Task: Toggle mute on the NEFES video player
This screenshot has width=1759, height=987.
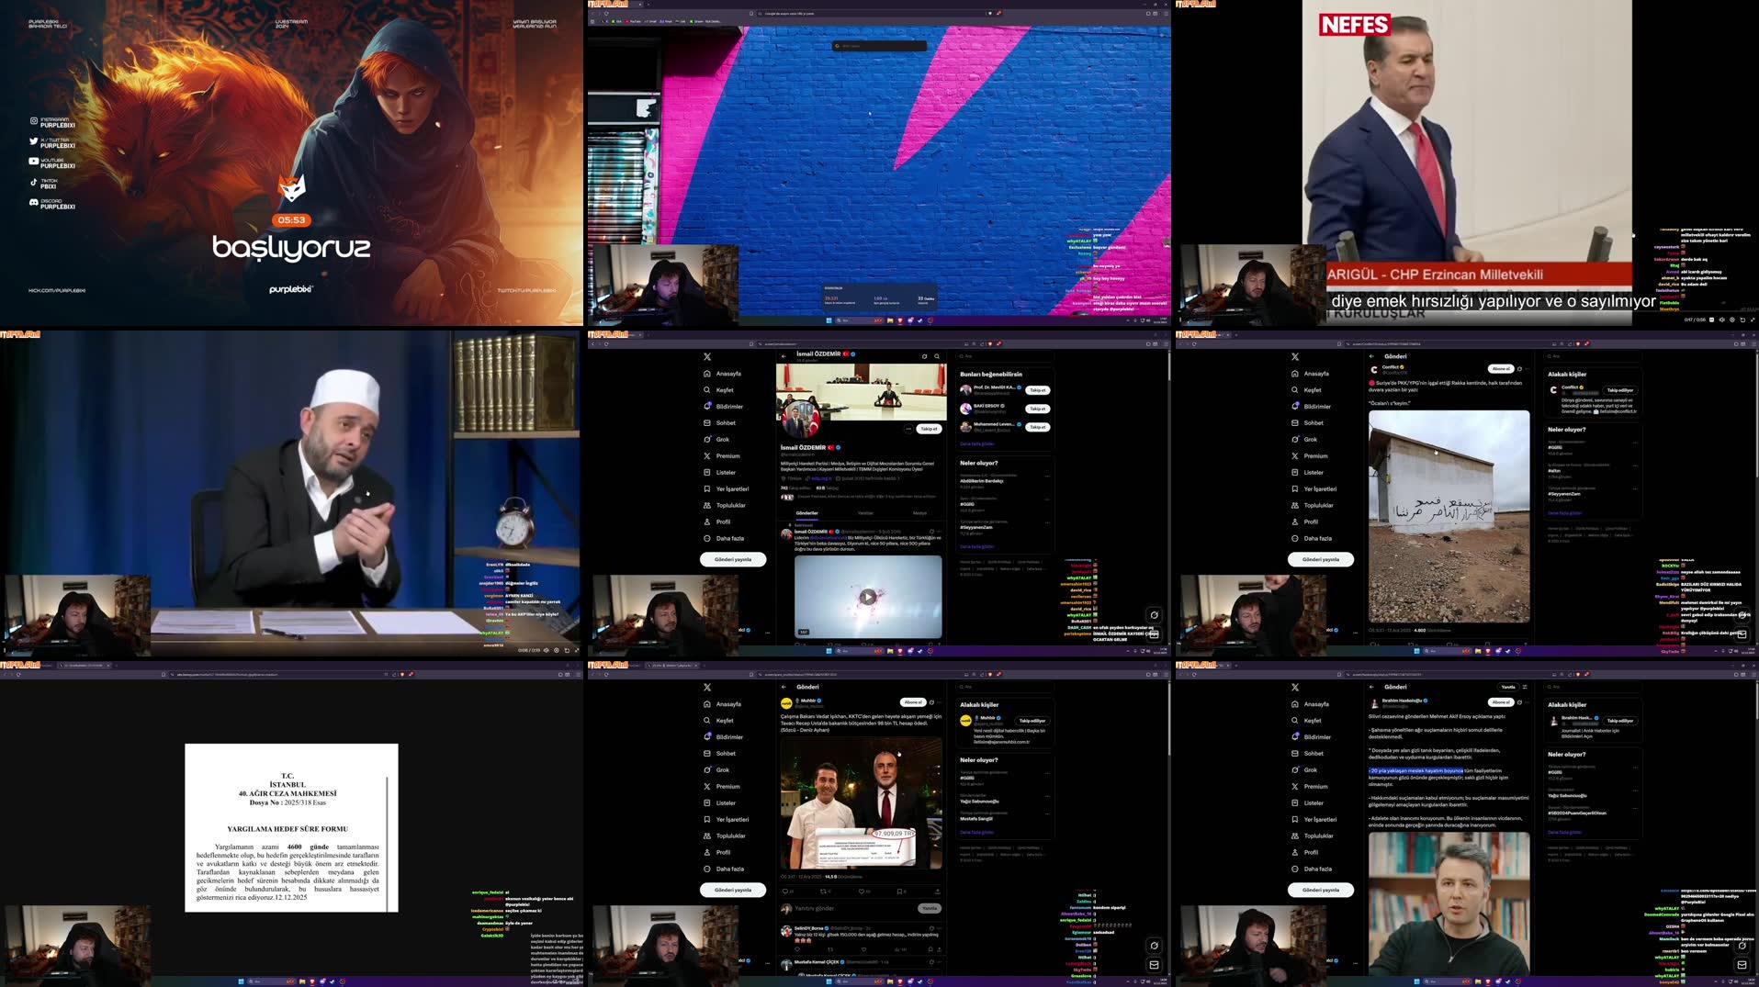Action: click(x=1722, y=320)
